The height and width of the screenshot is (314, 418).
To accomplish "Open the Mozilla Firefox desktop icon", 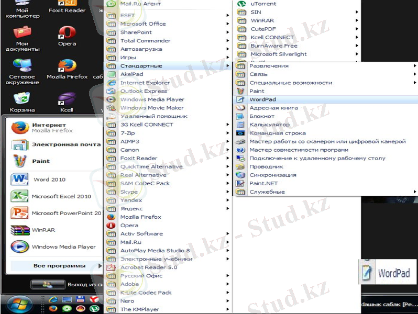I will 67,67.
